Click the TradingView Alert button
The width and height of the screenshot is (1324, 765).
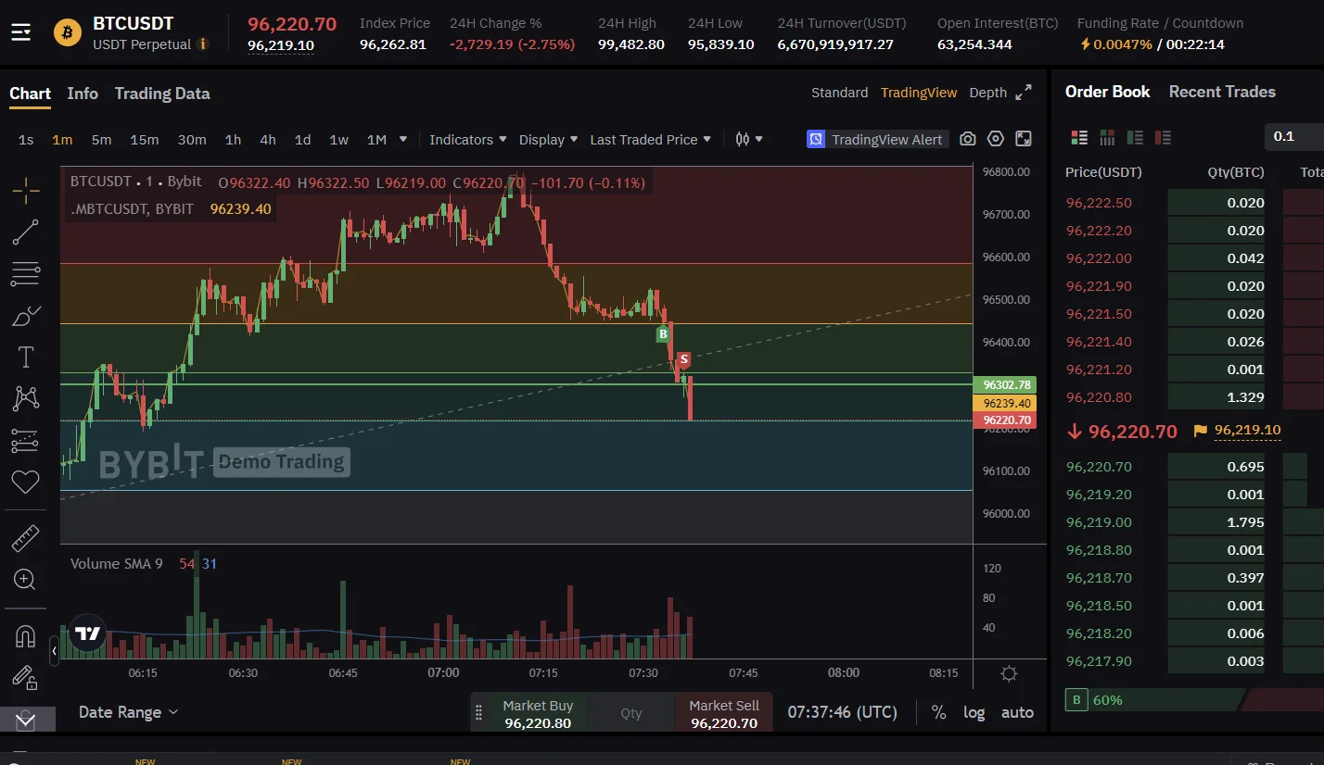[x=876, y=139]
